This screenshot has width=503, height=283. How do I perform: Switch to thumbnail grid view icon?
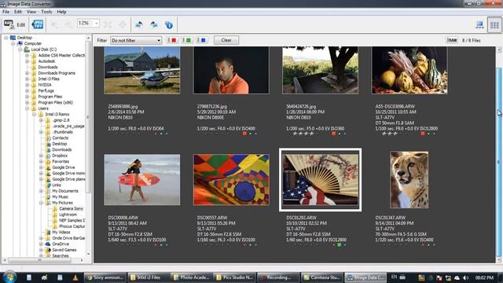pos(494,24)
